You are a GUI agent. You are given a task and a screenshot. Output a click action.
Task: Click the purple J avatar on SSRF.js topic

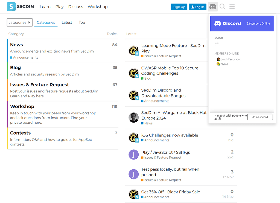pyautogui.click(x=133, y=154)
